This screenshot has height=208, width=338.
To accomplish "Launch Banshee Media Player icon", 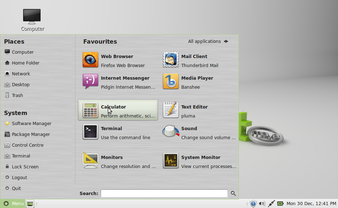I will (170, 81).
